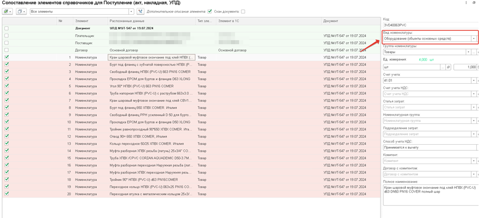Select row 9 Свободный фланец PPH усиленный
Viewport: 479px width, 218px height.
(x=192, y=115)
